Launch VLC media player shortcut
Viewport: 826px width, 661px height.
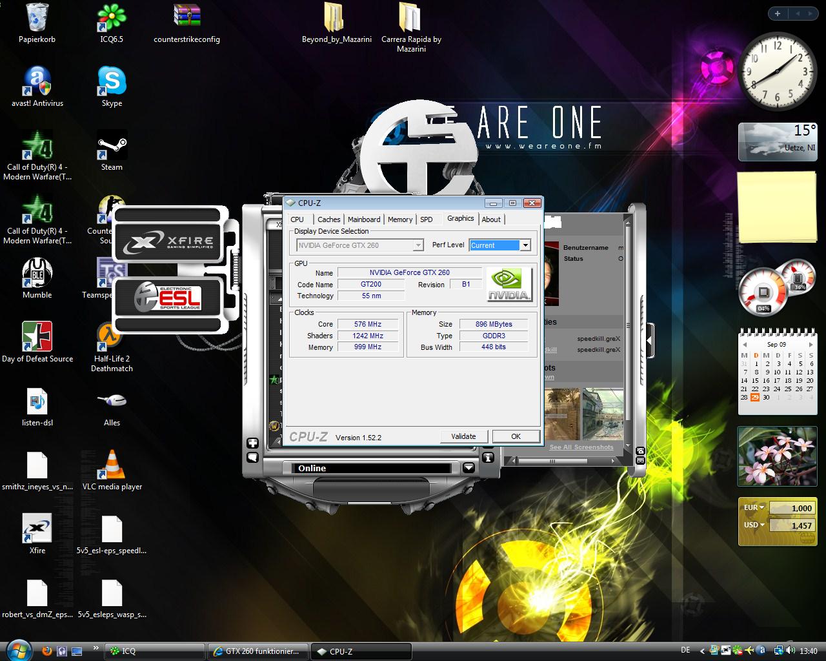[112, 471]
